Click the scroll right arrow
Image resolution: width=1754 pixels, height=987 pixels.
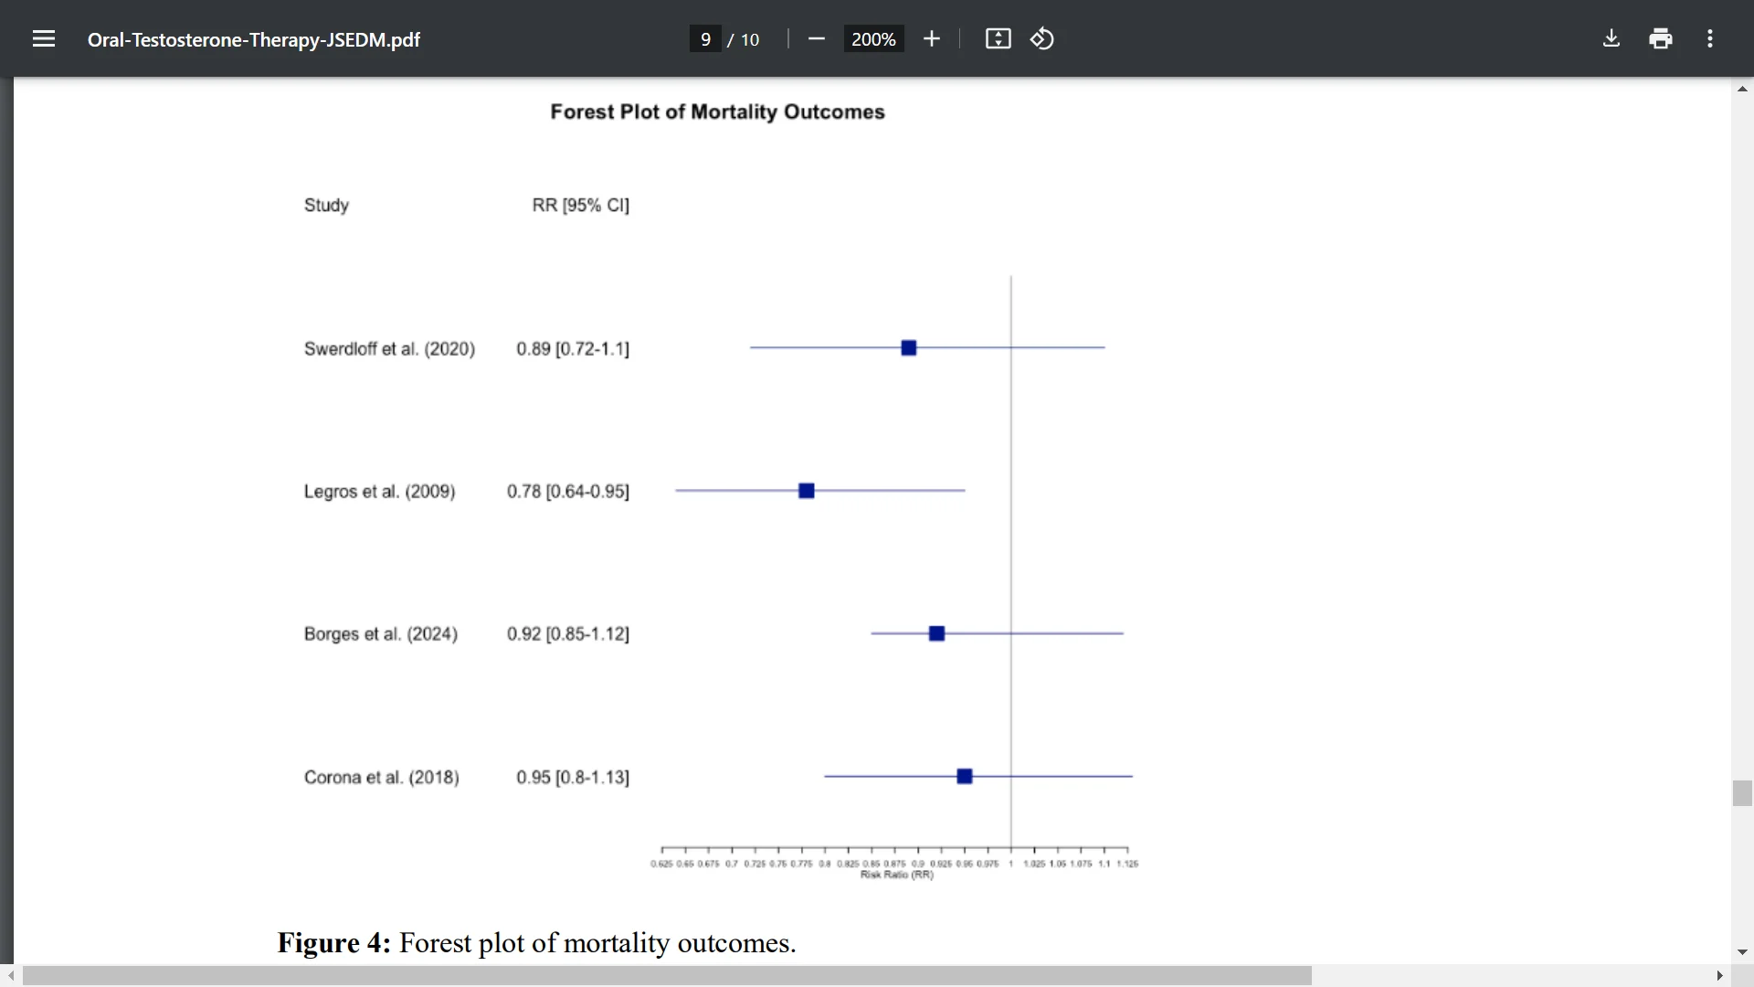point(1719,976)
